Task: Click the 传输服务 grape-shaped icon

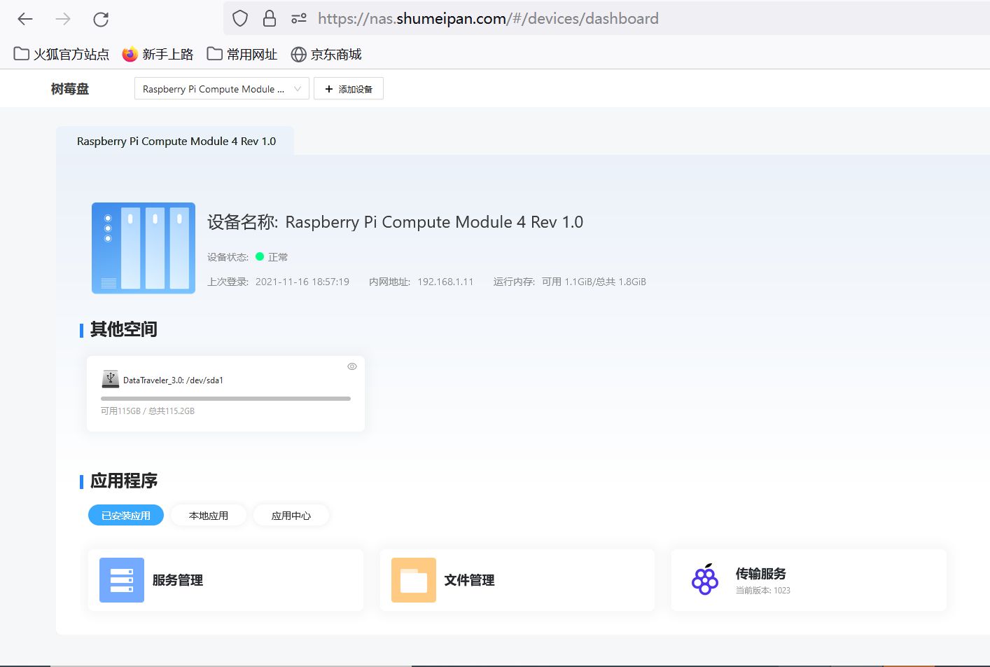Action: pyautogui.click(x=705, y=579)
